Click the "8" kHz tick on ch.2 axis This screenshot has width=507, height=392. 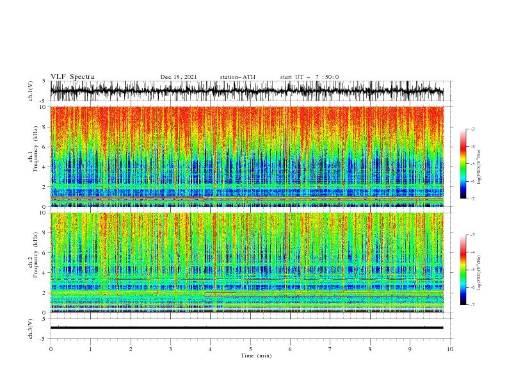tap(44, 233)
